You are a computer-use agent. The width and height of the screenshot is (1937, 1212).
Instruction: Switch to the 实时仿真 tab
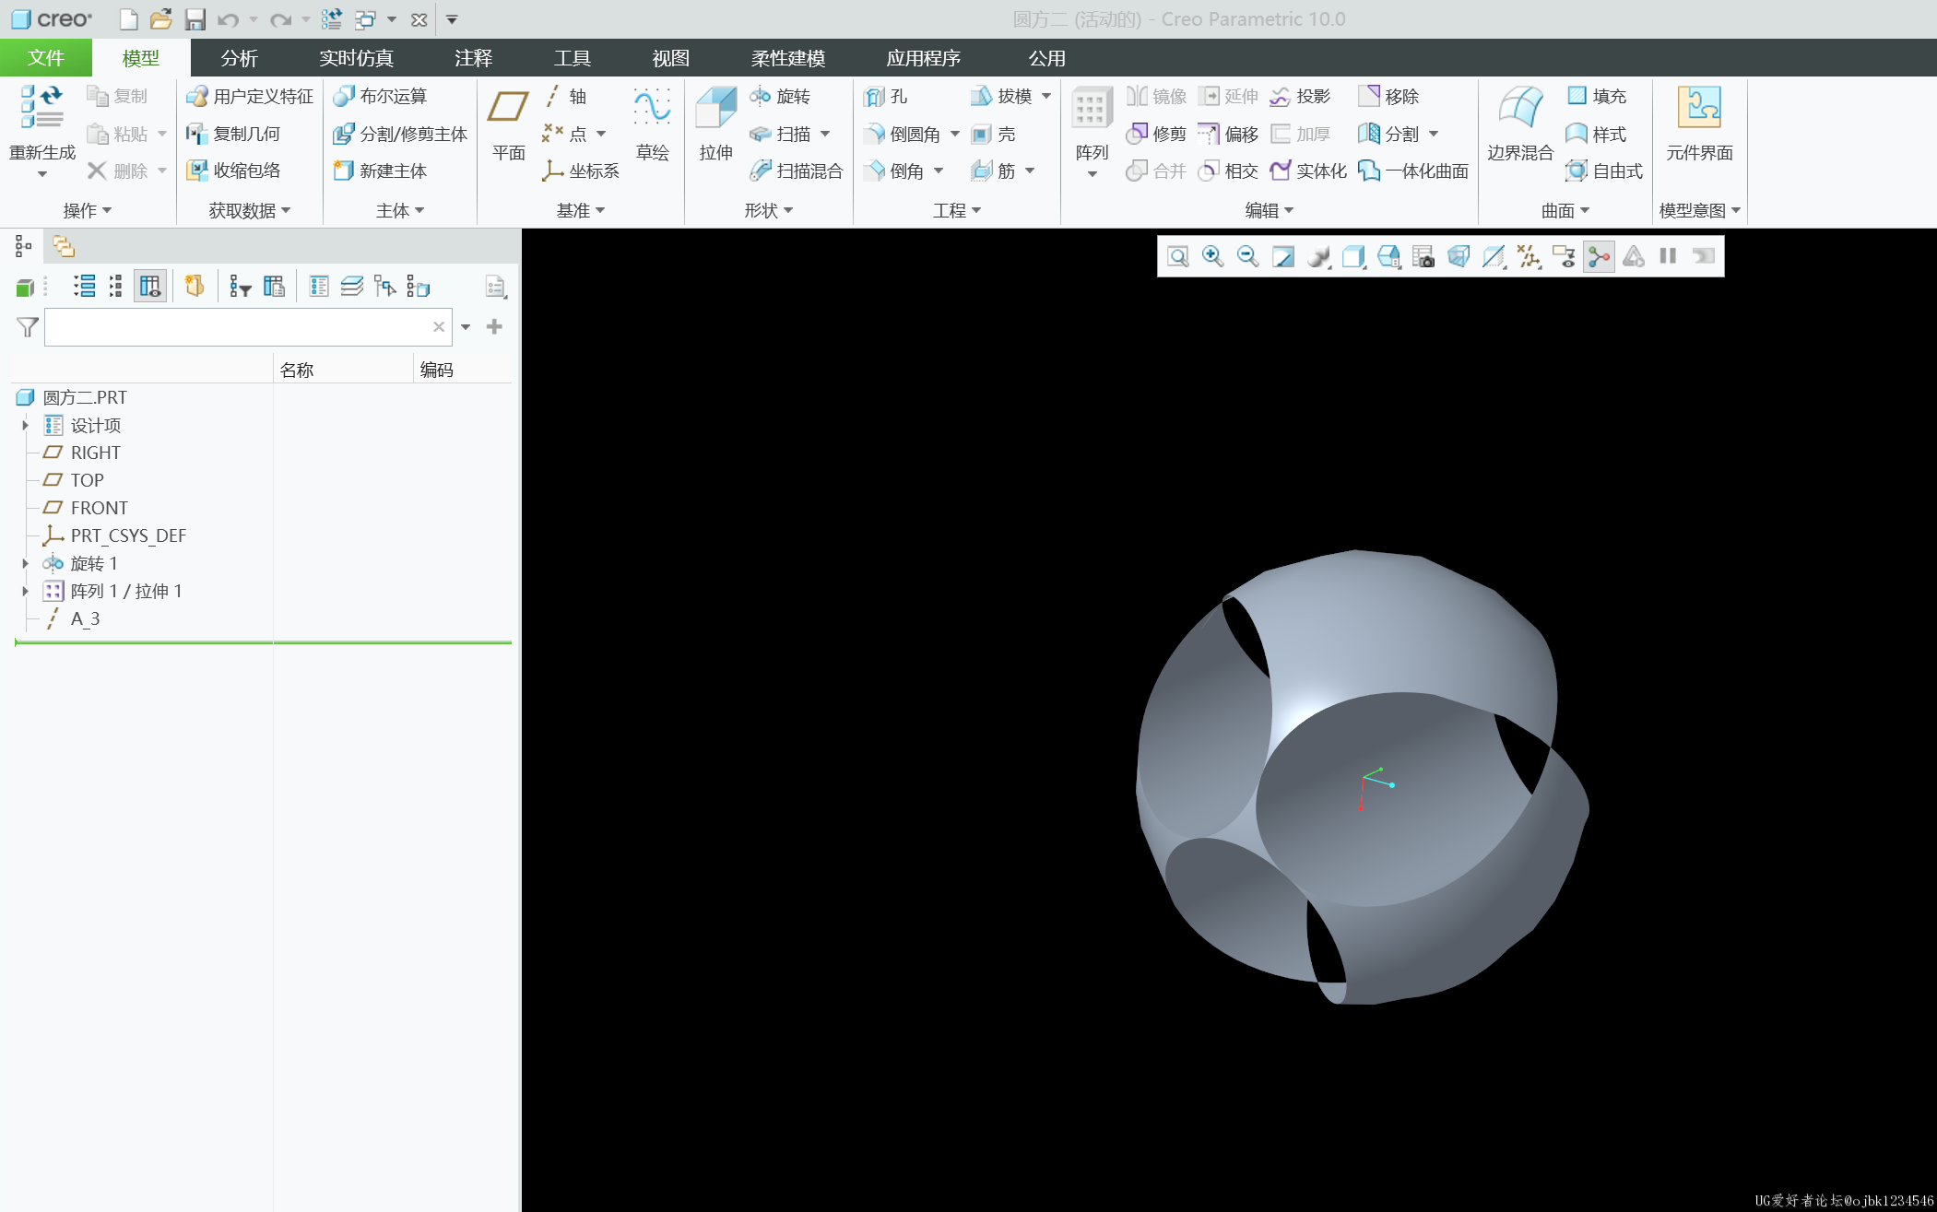coord(356,58)
